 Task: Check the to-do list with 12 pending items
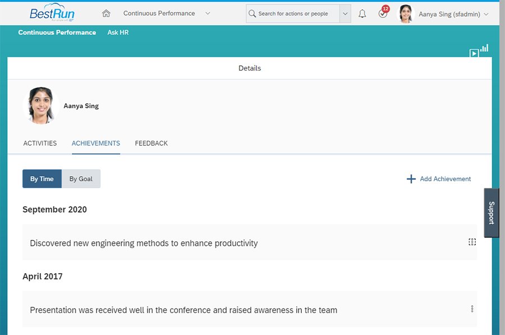[x=383, y=13]
